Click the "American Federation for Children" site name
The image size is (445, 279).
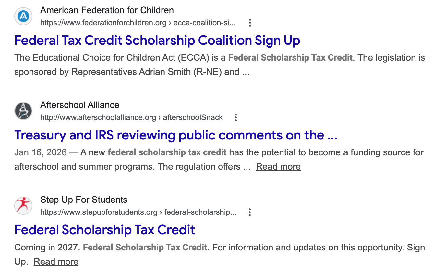coord(107,10)
